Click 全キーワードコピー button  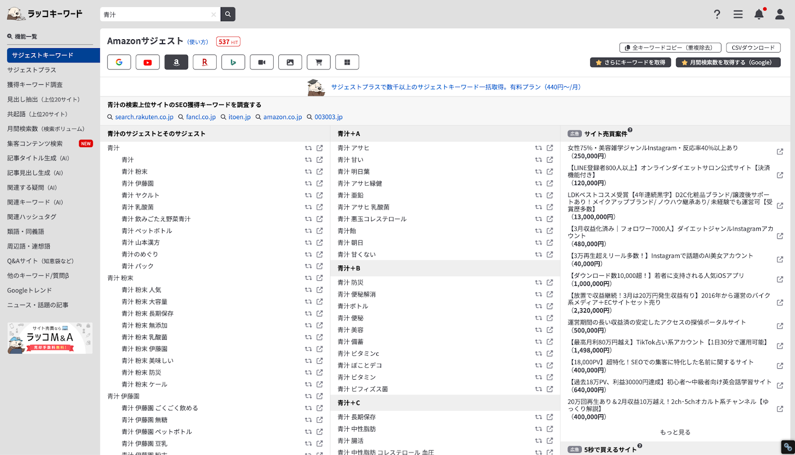[670, 48]
